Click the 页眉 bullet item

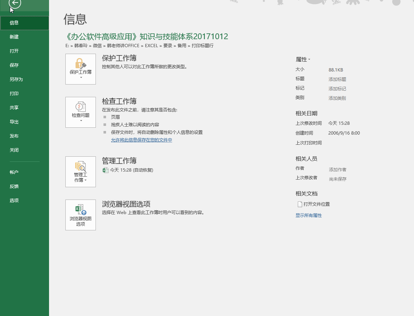click(115, 117)
